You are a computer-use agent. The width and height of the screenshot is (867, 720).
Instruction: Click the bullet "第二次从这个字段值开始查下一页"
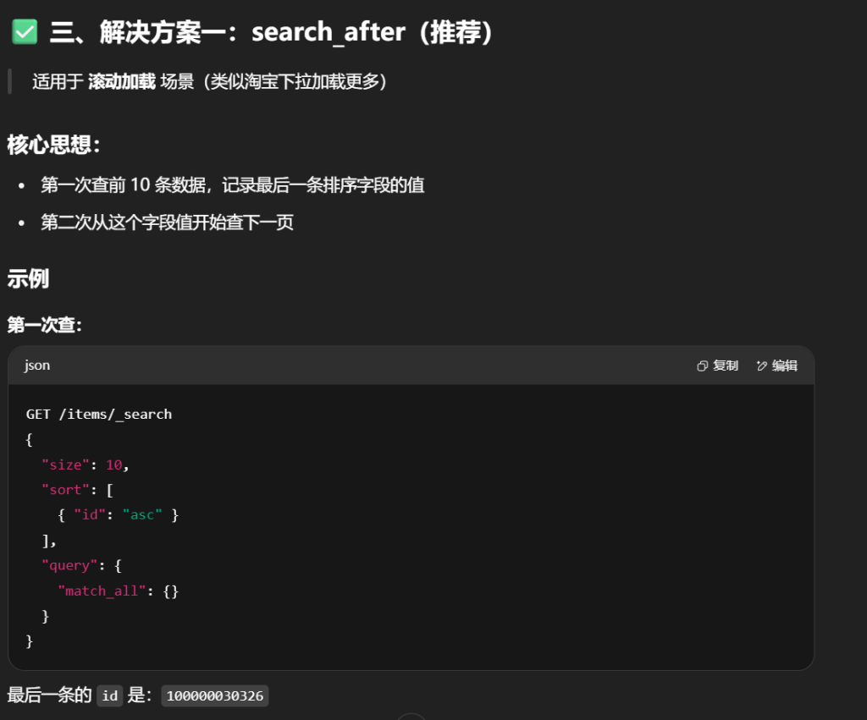pyautogui.click(x=167, y=223)
